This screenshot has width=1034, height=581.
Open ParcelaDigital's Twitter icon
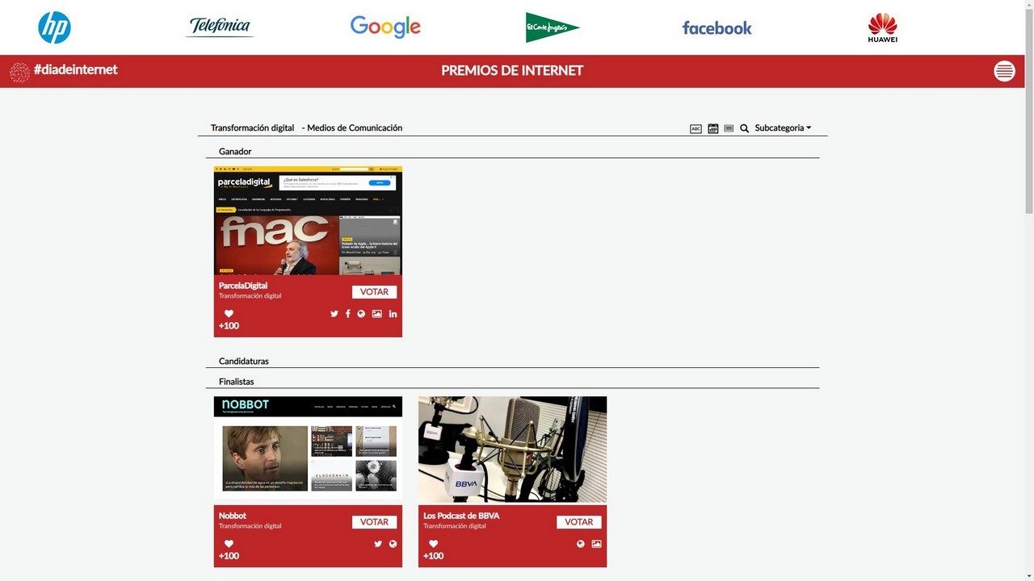click(x=334, y=314)
